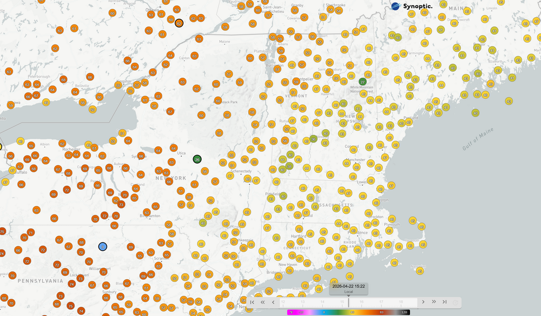This screenshot has width=541, height=316.
Task: Select the dark green 26 station near Utica
Action: pos(197,159)
